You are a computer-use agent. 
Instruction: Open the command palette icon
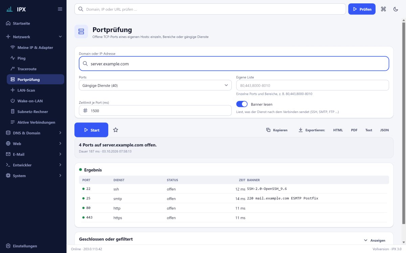point(383,9)
